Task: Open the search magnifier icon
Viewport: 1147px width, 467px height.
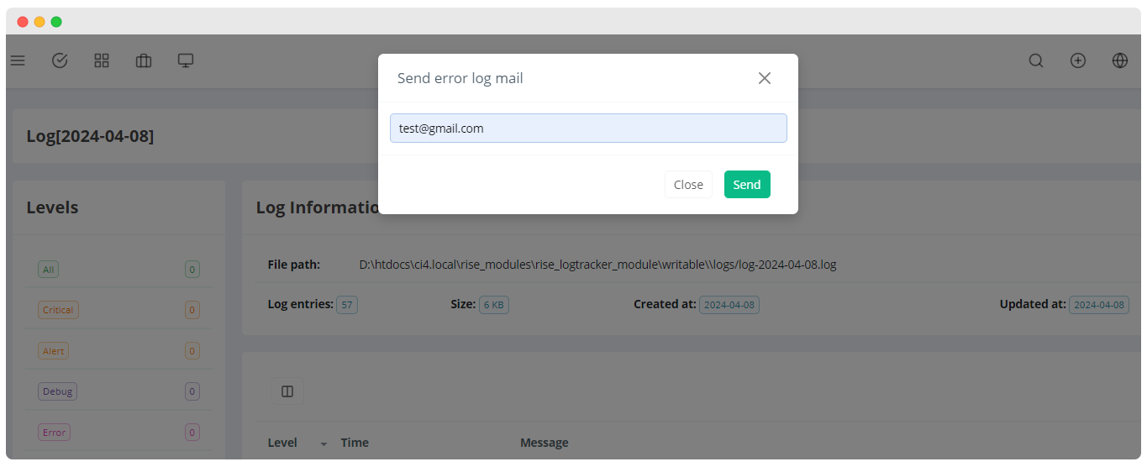Action: click(1036, 60)
